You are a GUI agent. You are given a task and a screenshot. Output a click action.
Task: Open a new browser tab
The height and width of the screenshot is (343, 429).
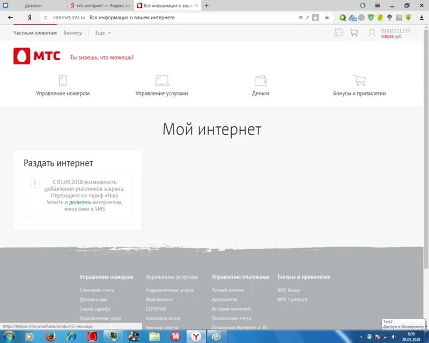(x=206, y=5)
